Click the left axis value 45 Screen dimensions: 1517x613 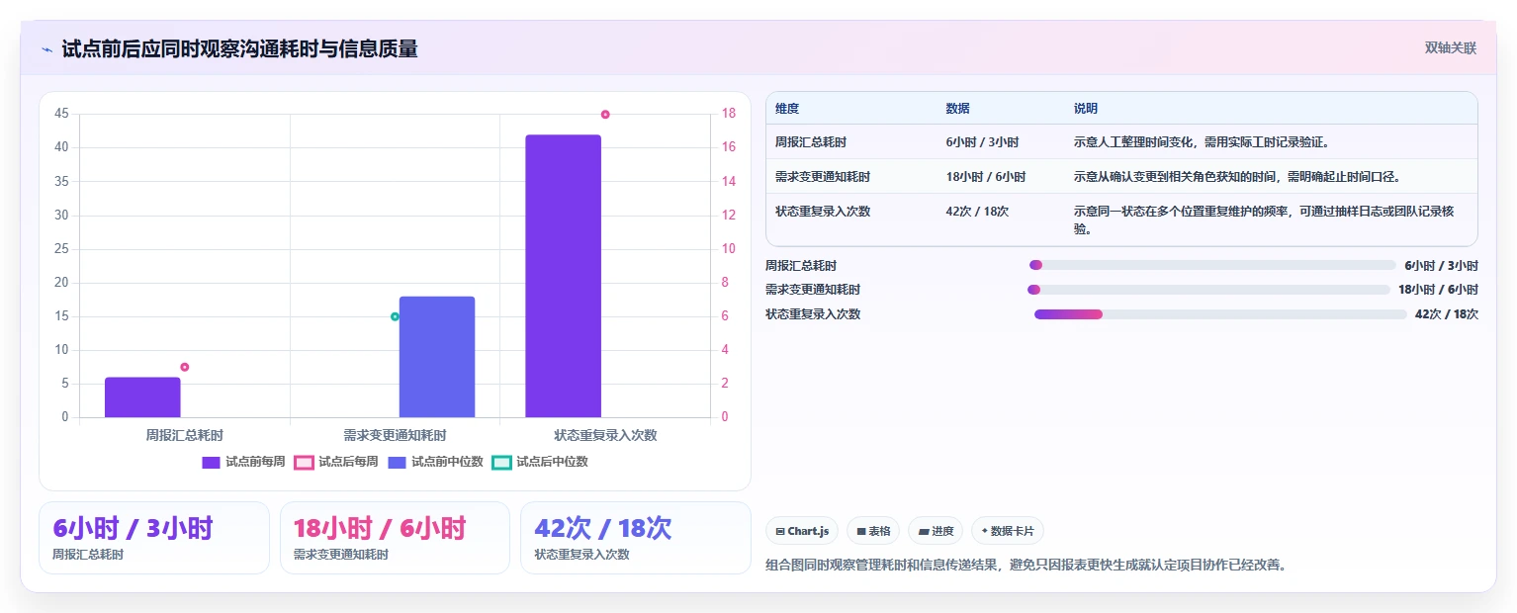coord(61,114)
